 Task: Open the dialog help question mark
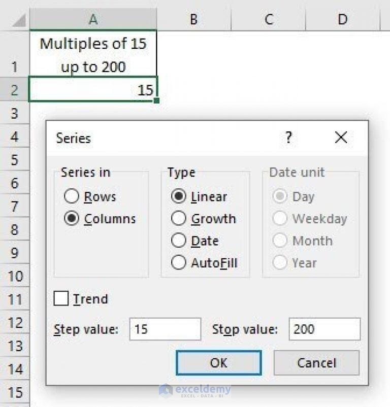click(x=289, y=138)
